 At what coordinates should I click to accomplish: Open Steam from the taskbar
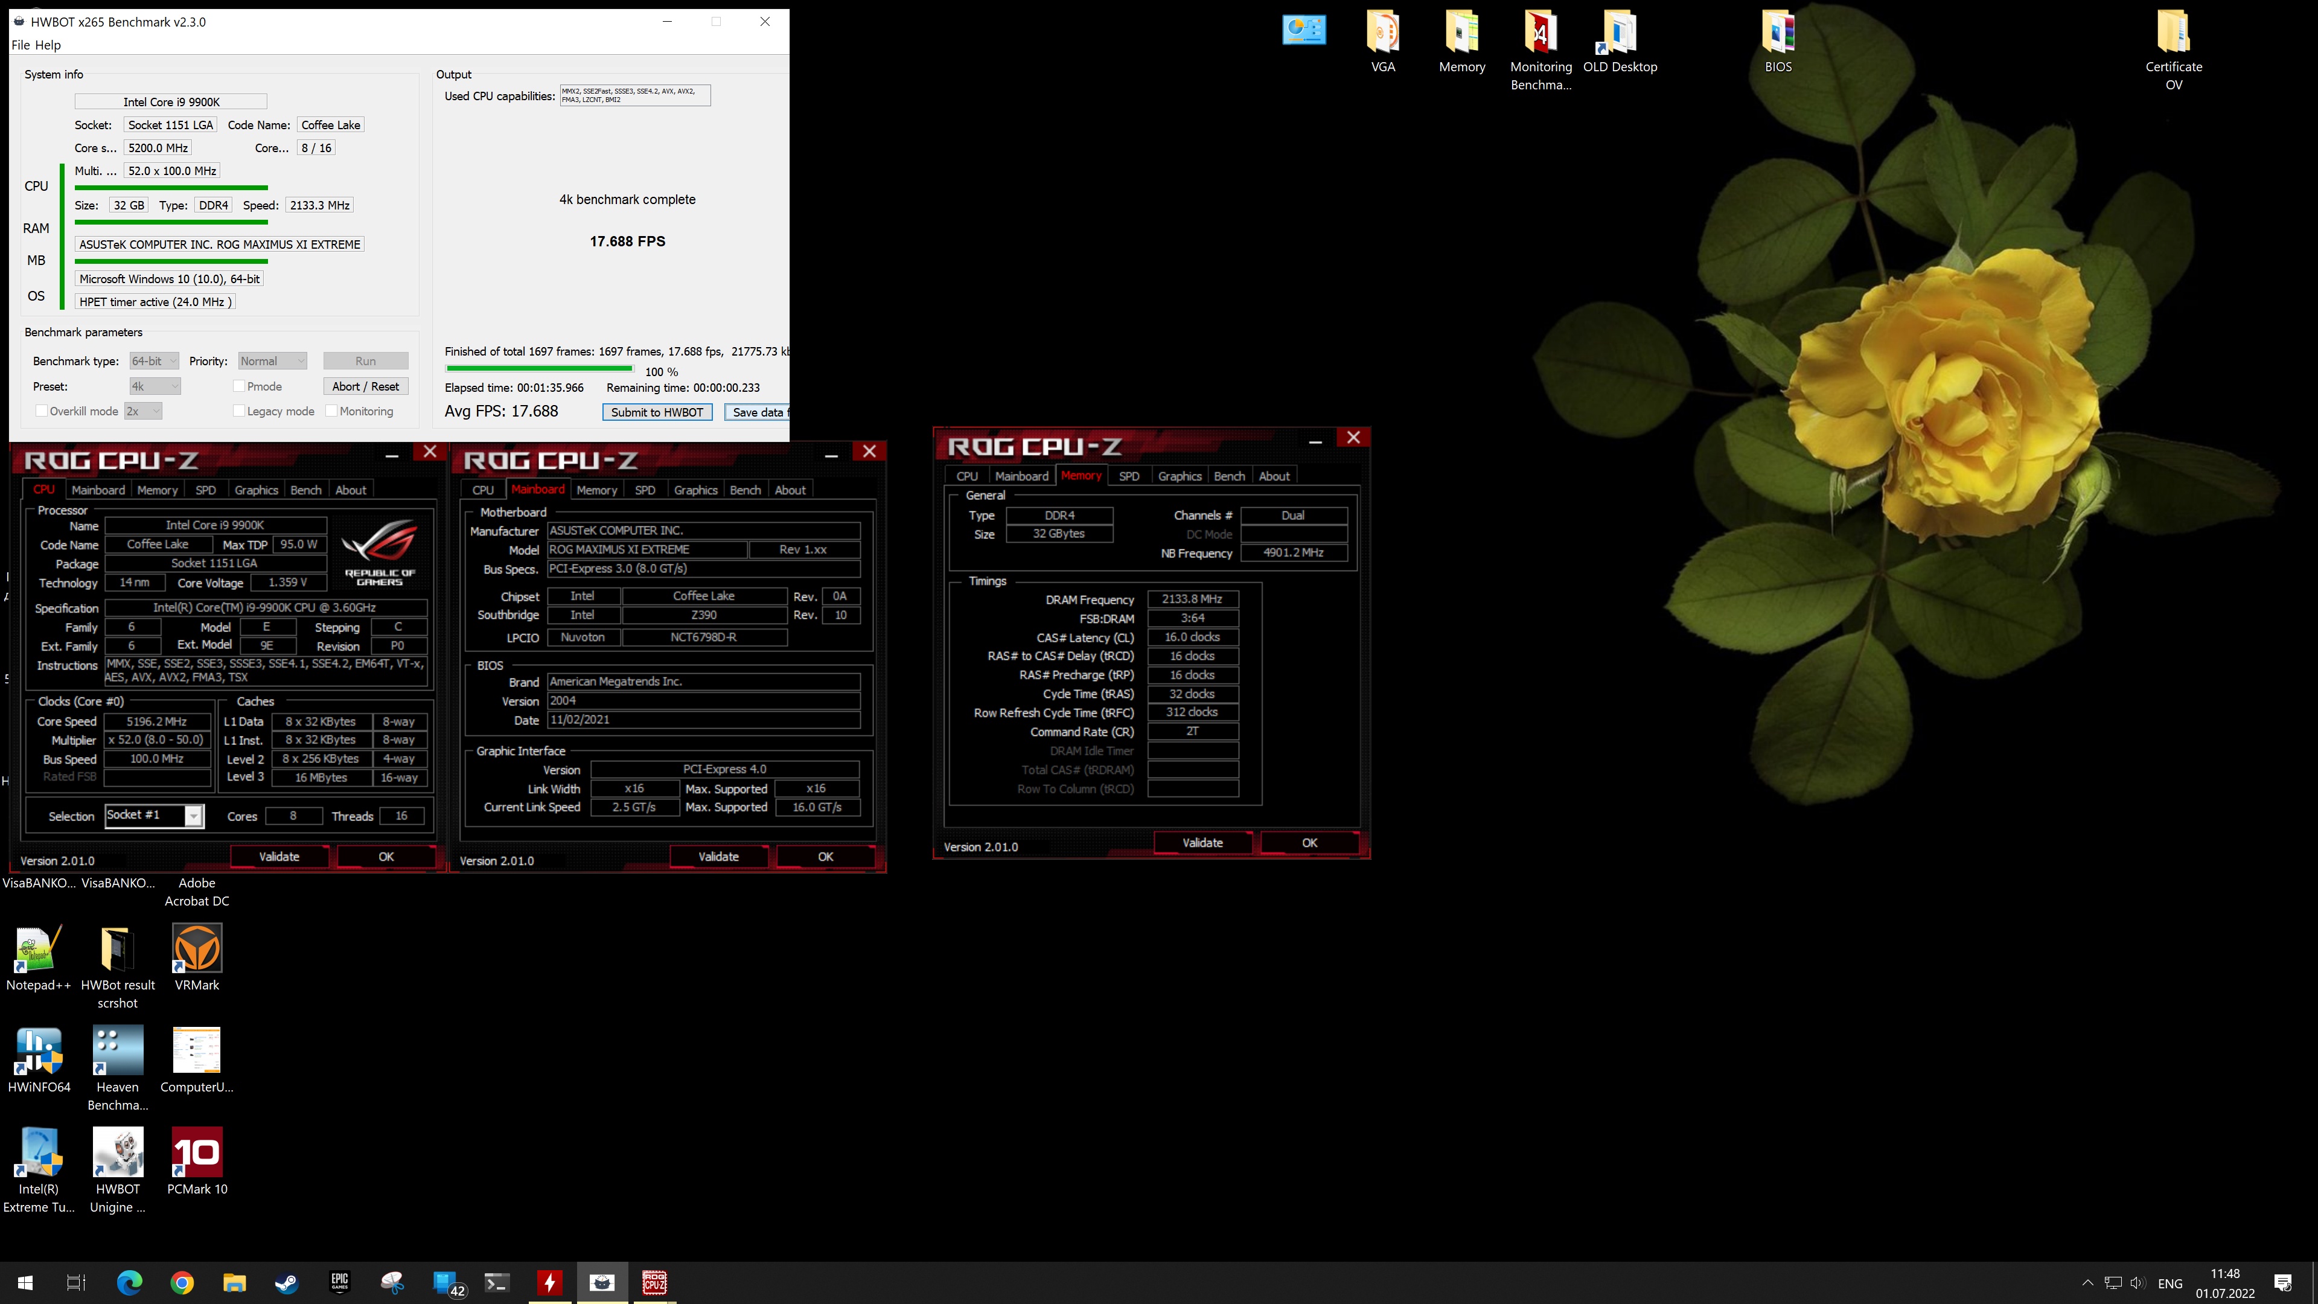287,1282
